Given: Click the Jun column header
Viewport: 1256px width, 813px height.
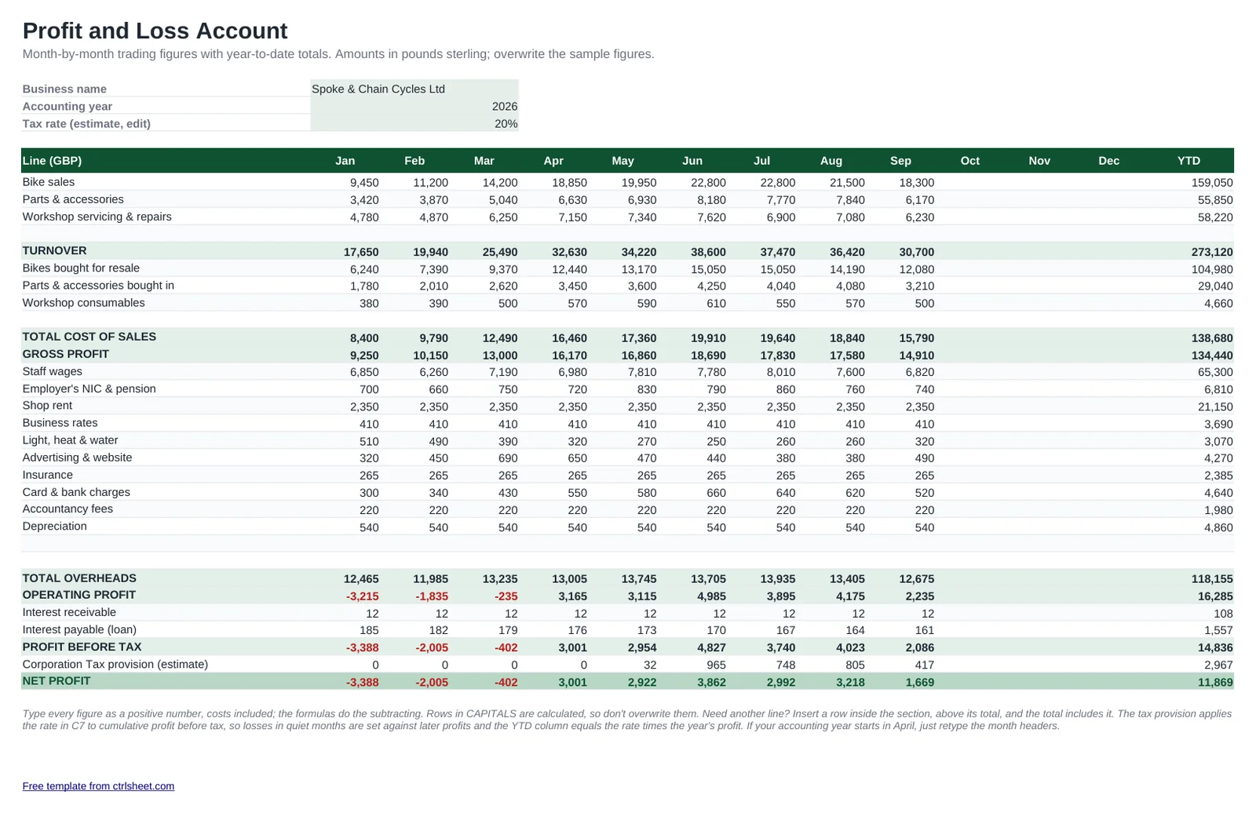Looking at the screenshot, I should point(692,160).
